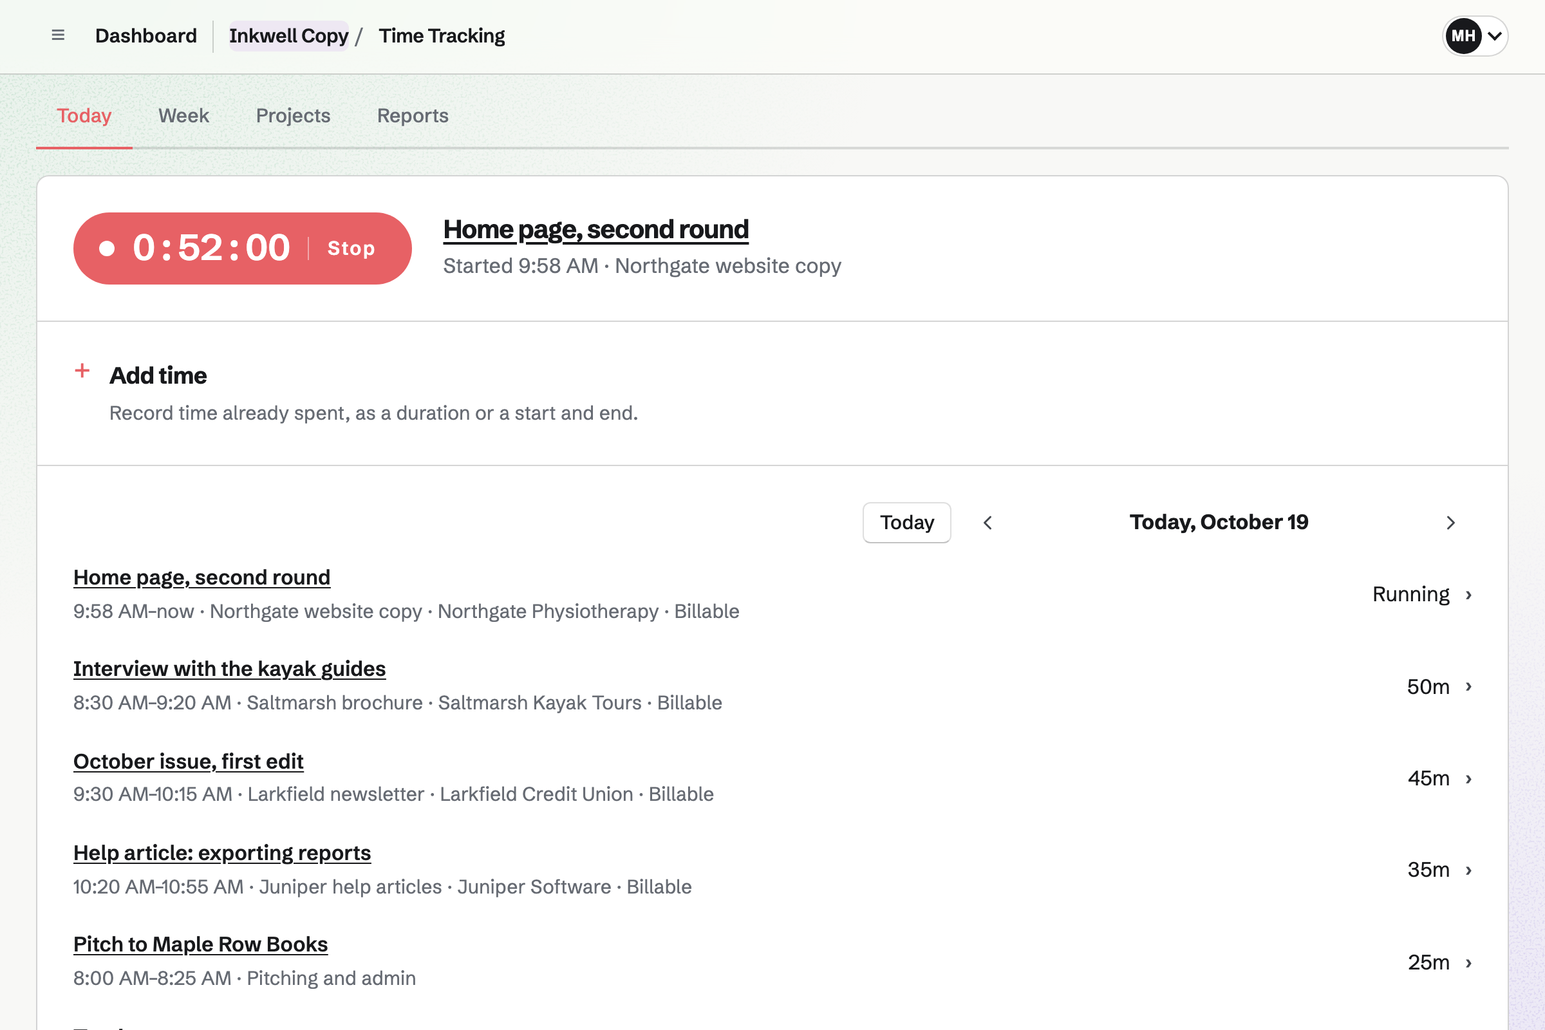
Task: Click the Record time already spent description
Action: (x=373, y=413)
